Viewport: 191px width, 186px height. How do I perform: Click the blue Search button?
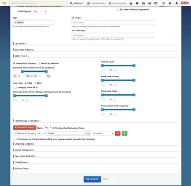[x=92, y=179]
